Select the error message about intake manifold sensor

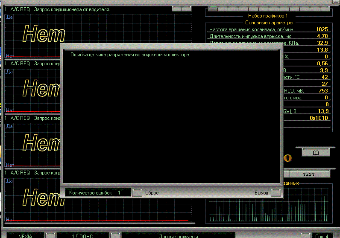point(130,55)
